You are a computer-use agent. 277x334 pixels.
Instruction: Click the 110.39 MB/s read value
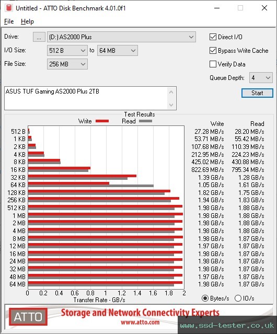click(248, 147)
